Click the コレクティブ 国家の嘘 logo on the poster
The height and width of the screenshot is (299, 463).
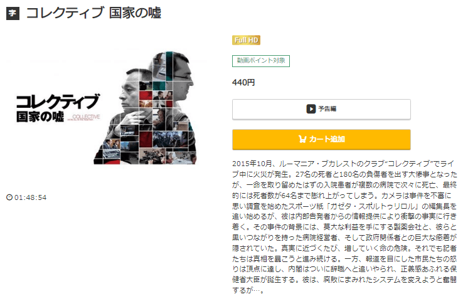tap(58, 108)
